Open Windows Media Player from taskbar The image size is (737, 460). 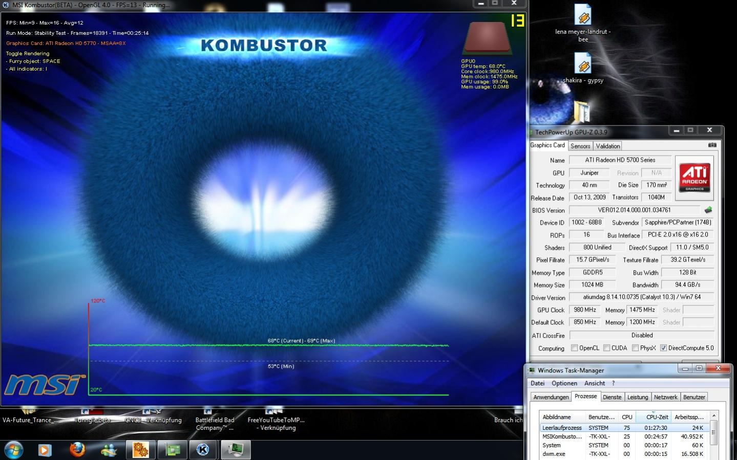45,450
